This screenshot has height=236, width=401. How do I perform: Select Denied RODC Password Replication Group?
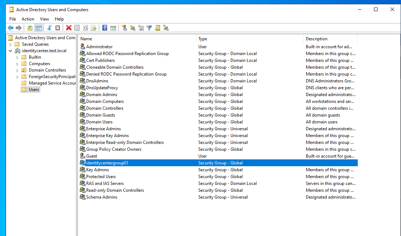[126, 74]
